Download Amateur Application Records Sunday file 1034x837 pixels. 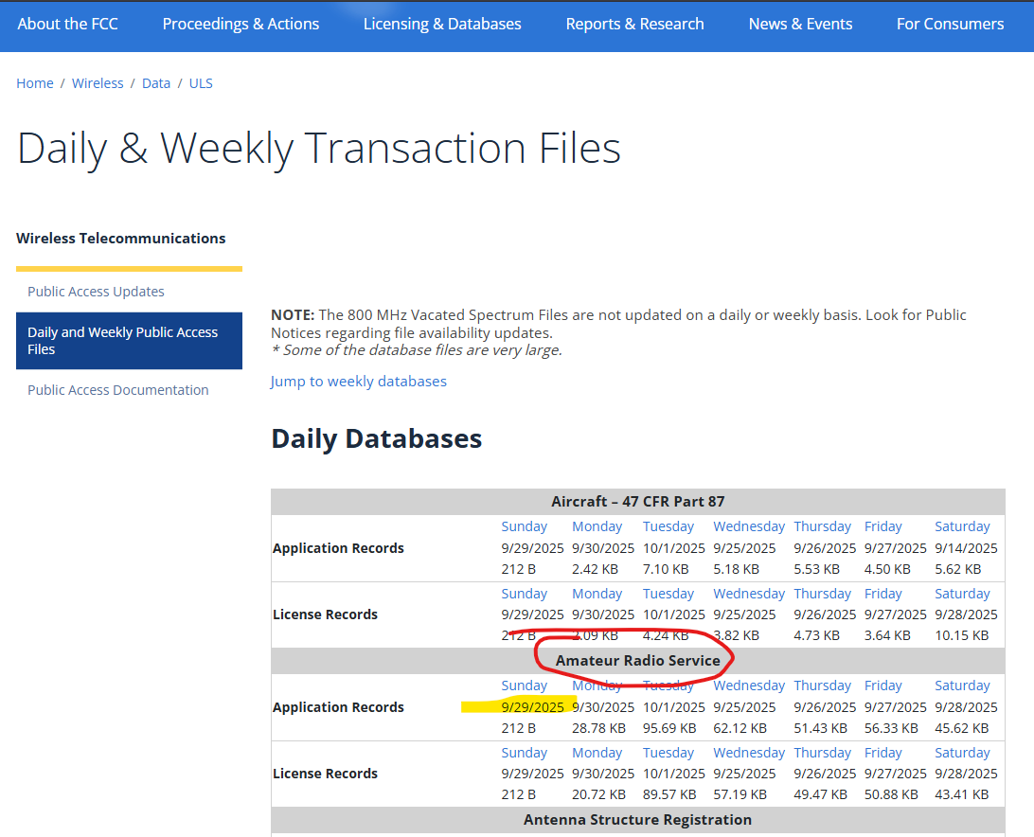[525, 686]
